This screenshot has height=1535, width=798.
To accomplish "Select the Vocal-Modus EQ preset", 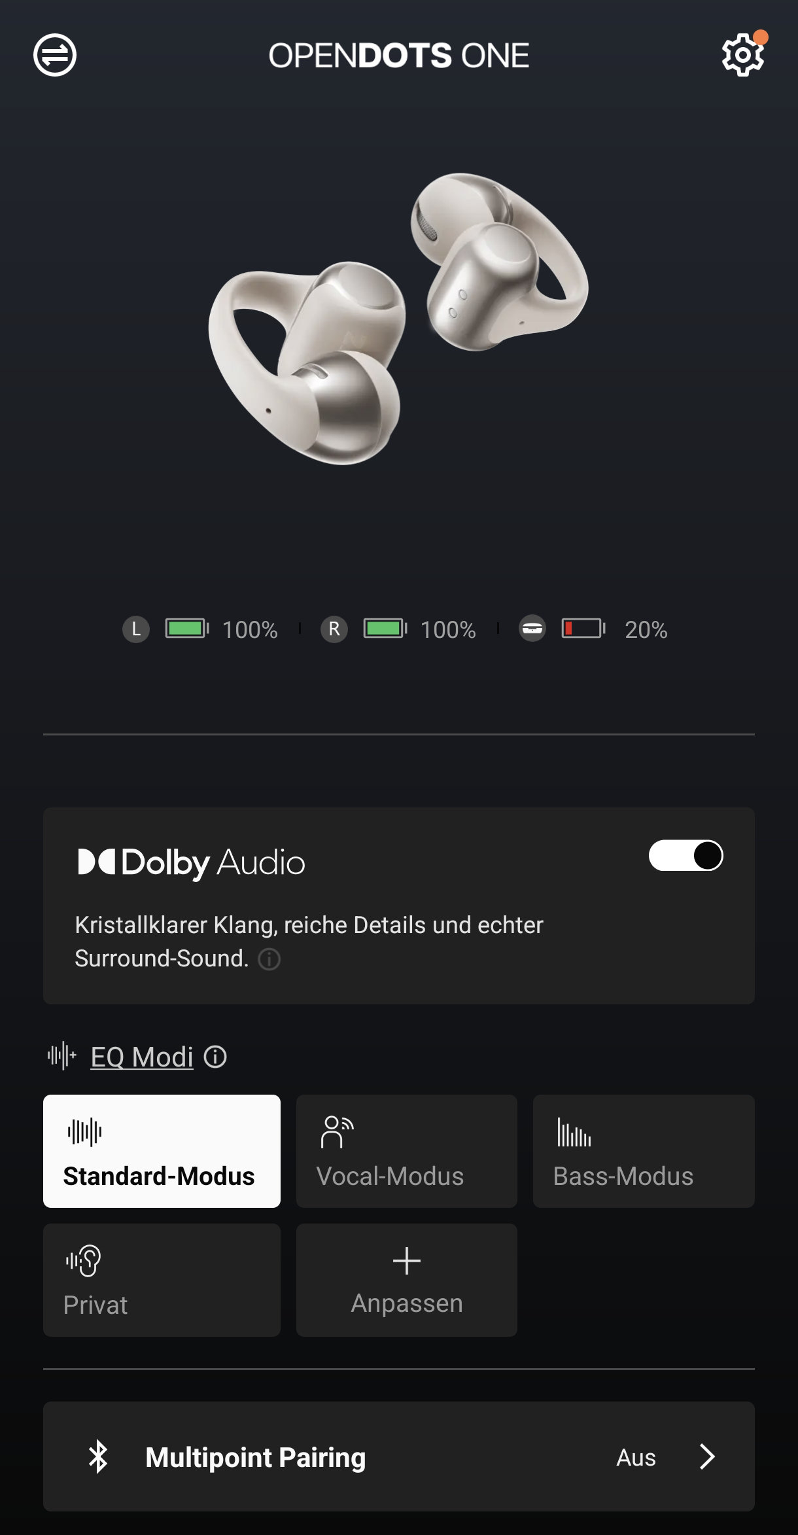I will (x=406, y=1151).
